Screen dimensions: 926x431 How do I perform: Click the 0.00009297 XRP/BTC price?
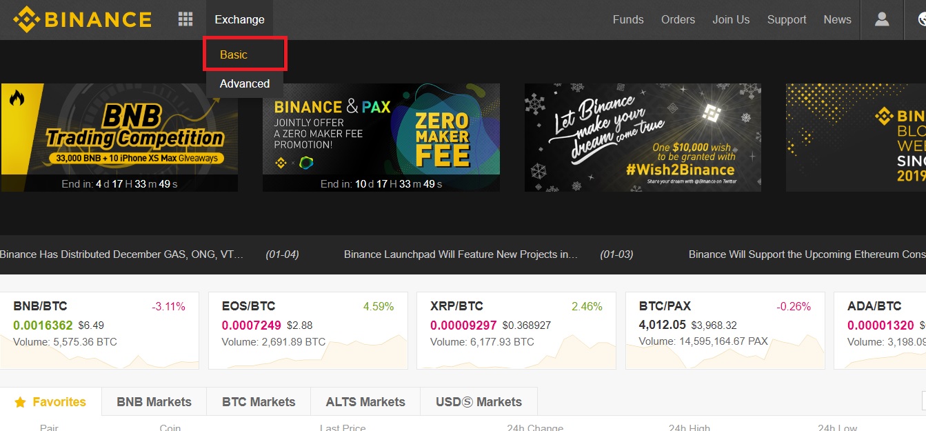(463, 325)
